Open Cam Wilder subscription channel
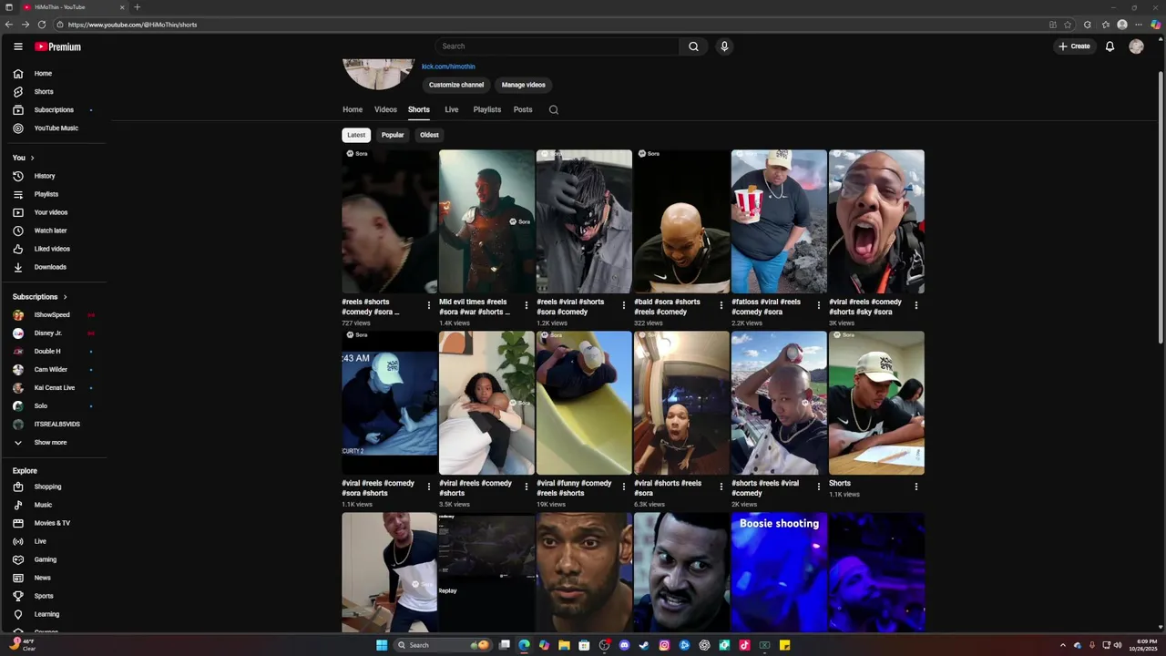 pos(53,370)
